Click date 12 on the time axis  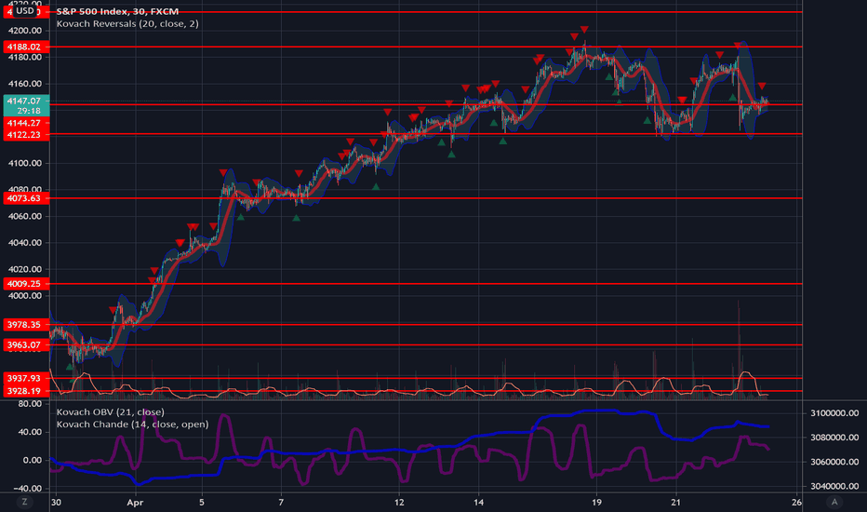[x=399, y=502]
